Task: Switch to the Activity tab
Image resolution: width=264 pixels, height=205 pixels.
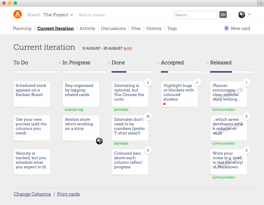Action: 87,28
